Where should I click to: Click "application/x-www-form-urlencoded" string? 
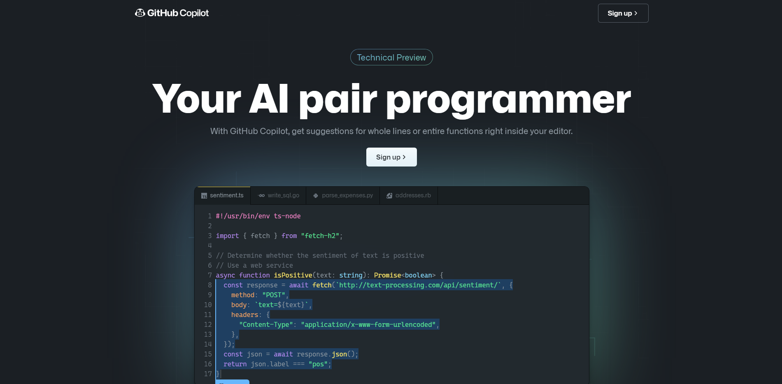click(x=368, y=325)
